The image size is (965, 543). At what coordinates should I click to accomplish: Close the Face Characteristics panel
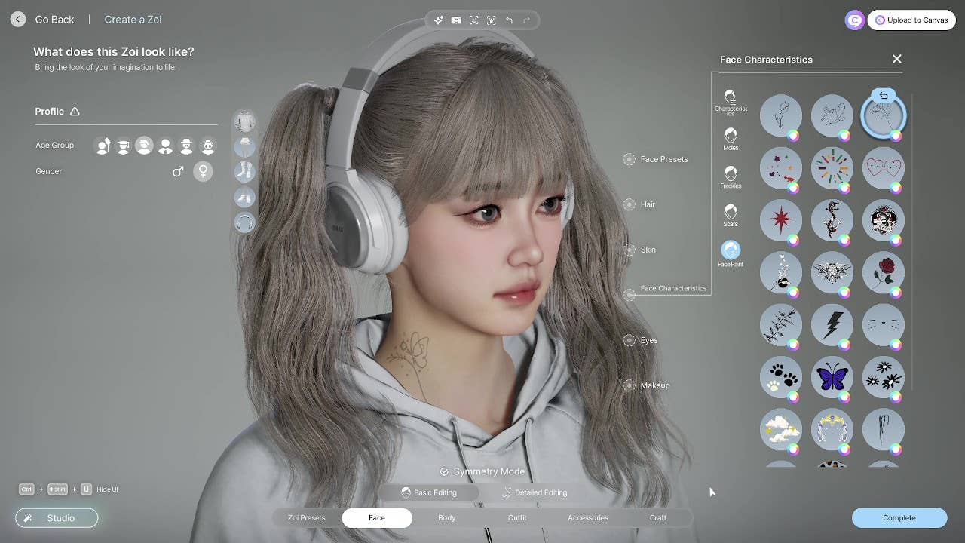click(x=896, y=59)
